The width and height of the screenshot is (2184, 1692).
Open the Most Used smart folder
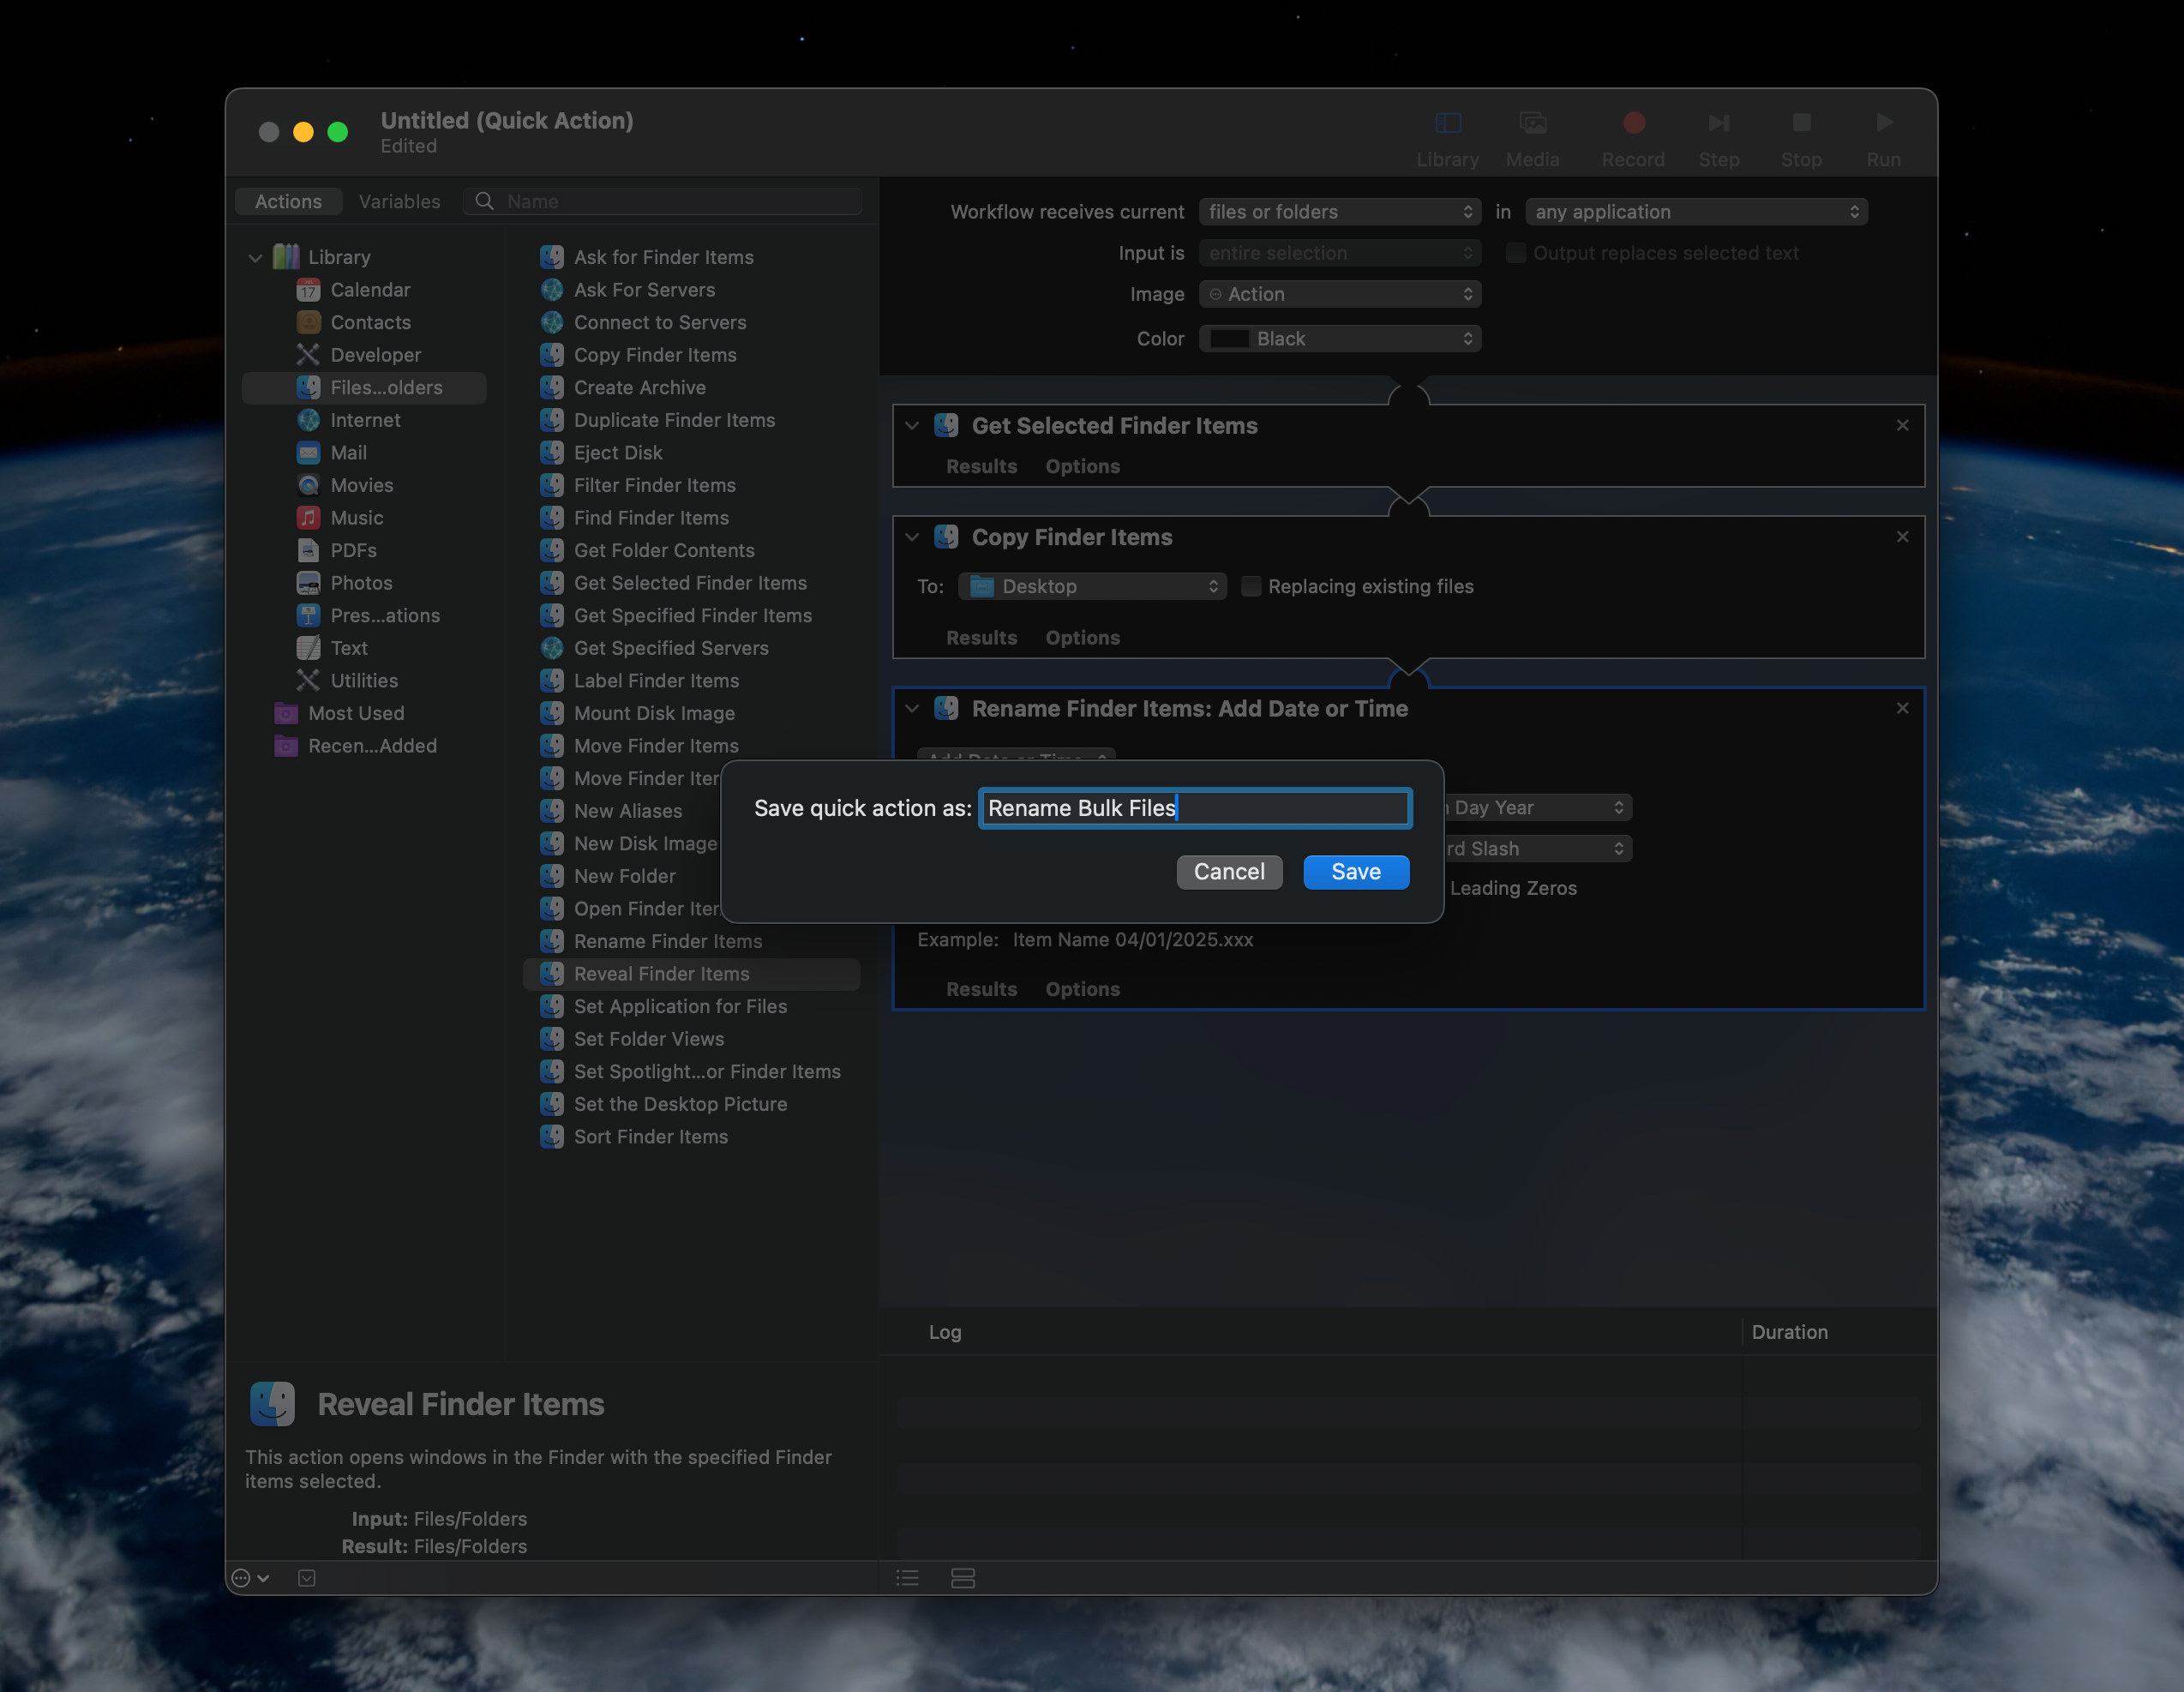point(356,713)
